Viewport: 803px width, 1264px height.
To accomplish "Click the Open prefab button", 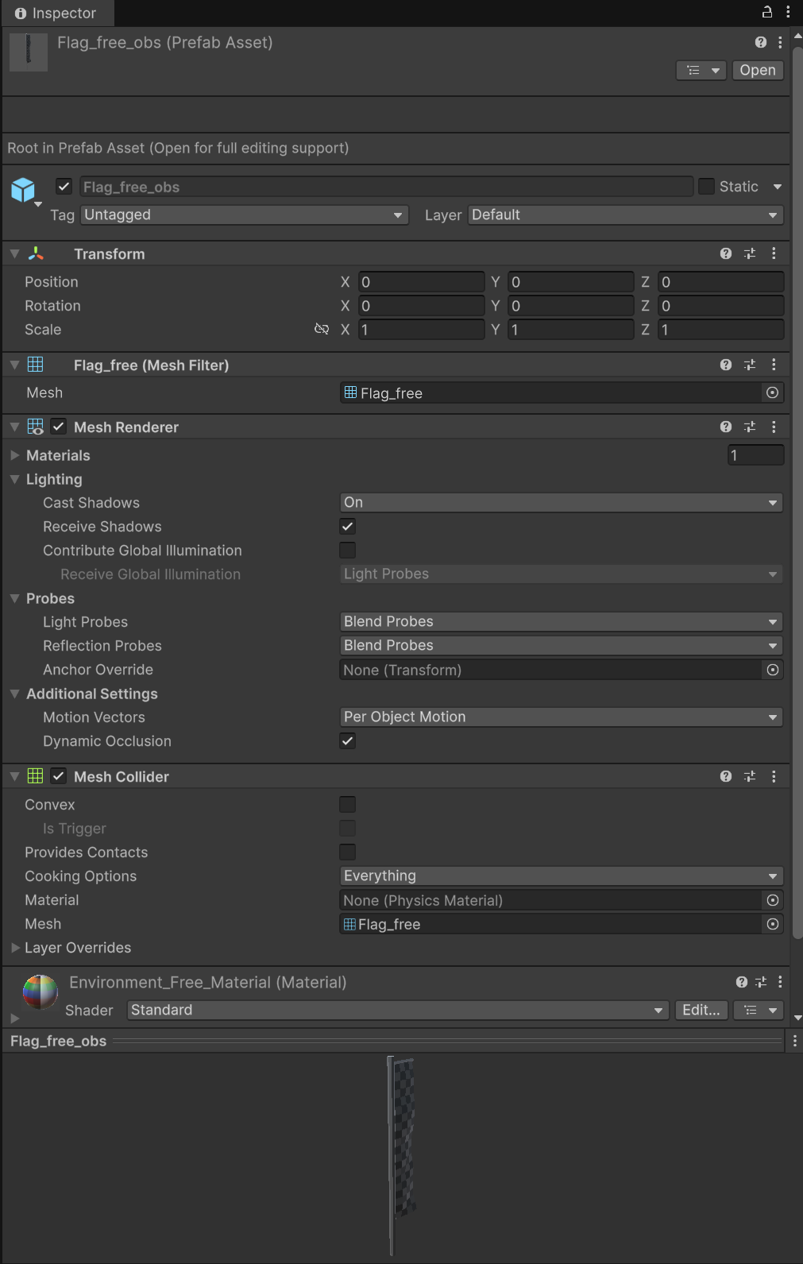I will pyautogui.click(x=757, y=70).
